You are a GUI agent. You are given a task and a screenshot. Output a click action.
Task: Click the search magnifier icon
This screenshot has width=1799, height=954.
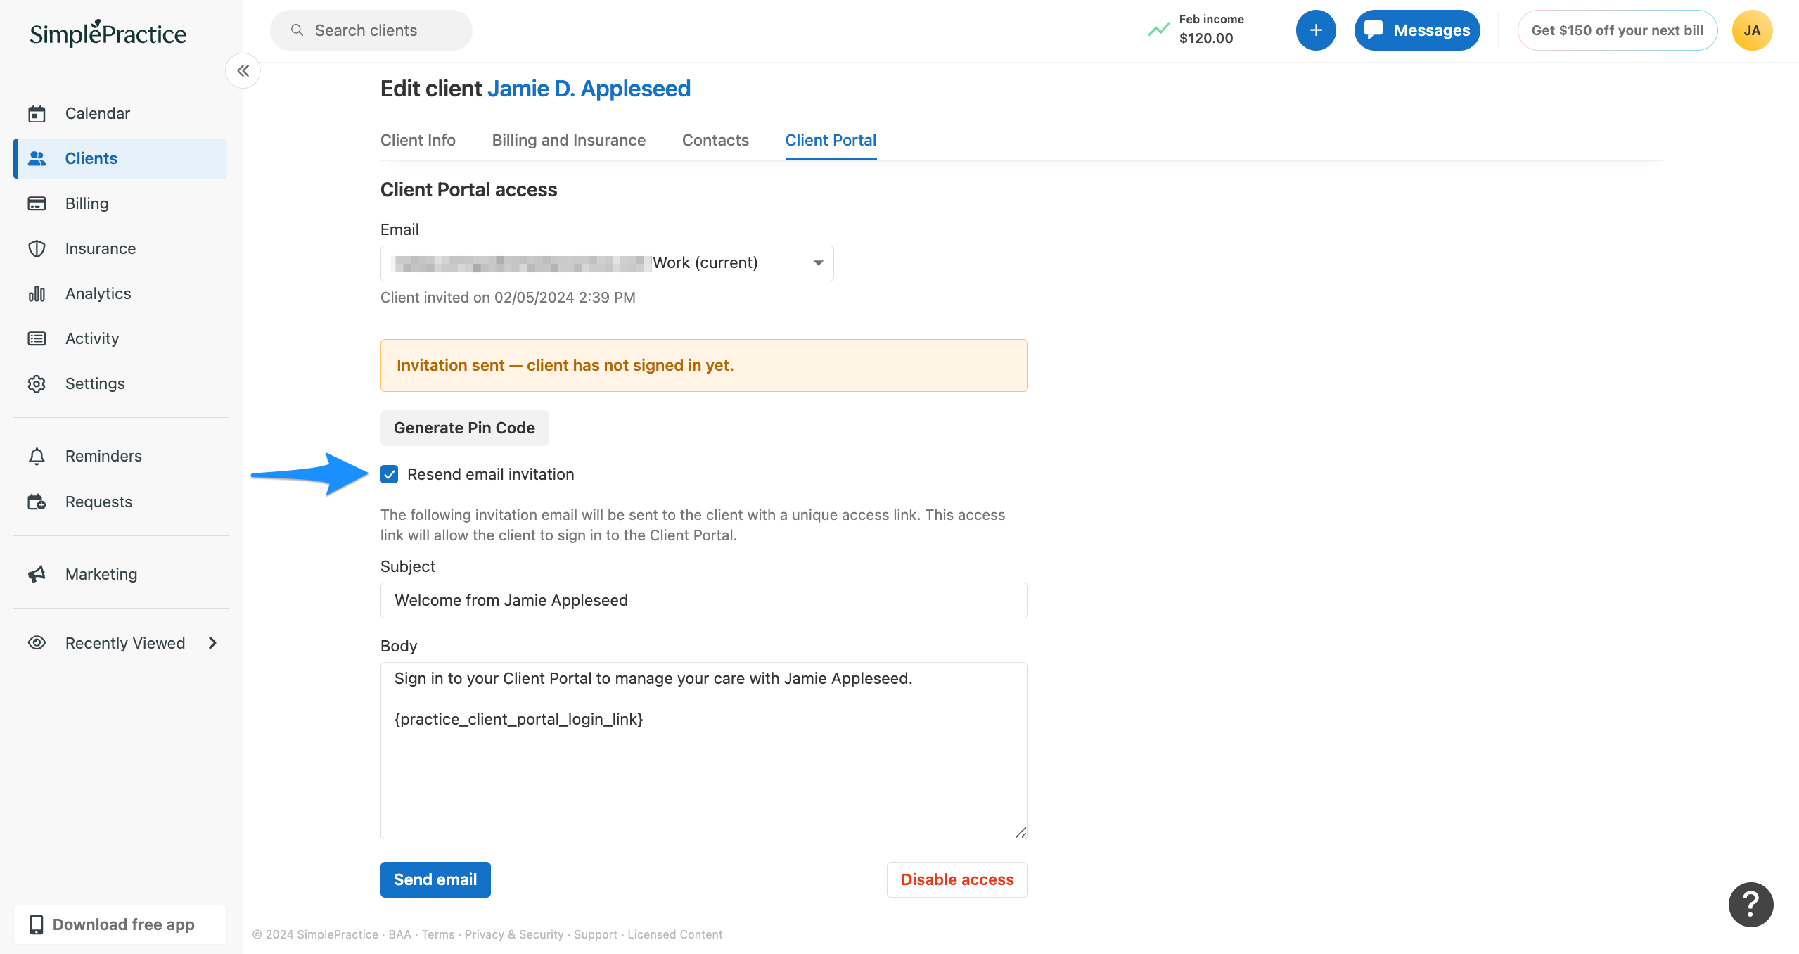tap(297, 30)
